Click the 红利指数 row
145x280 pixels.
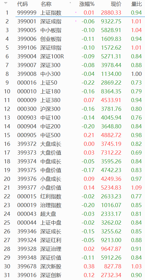coord(72,196)
